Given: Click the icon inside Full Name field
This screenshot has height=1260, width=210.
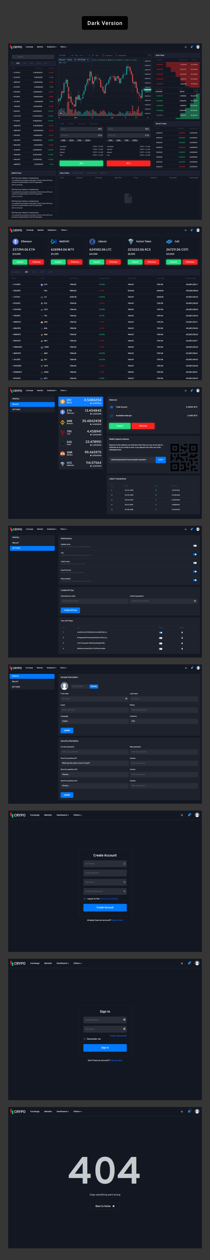Looking at the screenshot, I should point(124,864).
